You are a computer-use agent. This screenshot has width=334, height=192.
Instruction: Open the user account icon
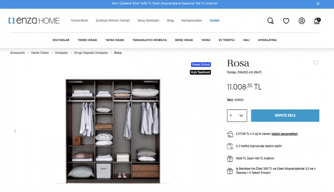(302, 21)
